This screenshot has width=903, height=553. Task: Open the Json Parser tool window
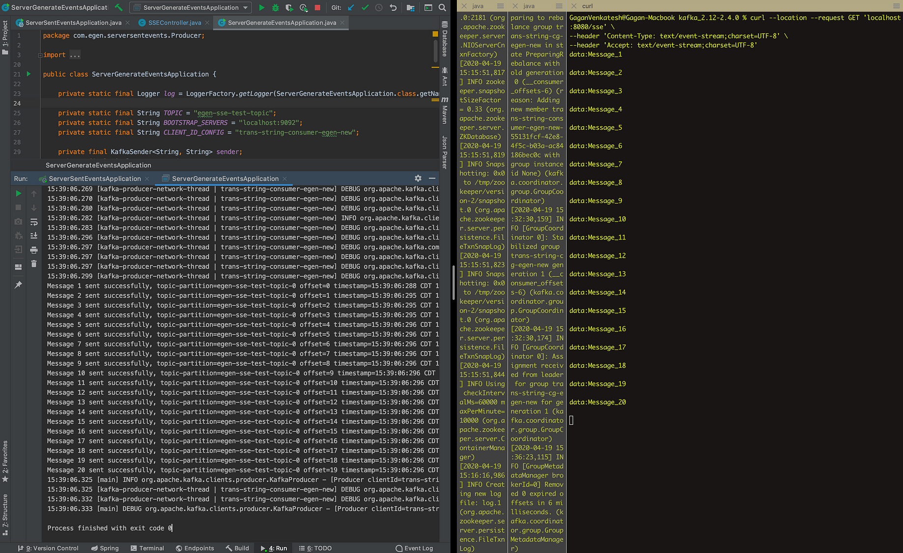click(x=445, y=152)
